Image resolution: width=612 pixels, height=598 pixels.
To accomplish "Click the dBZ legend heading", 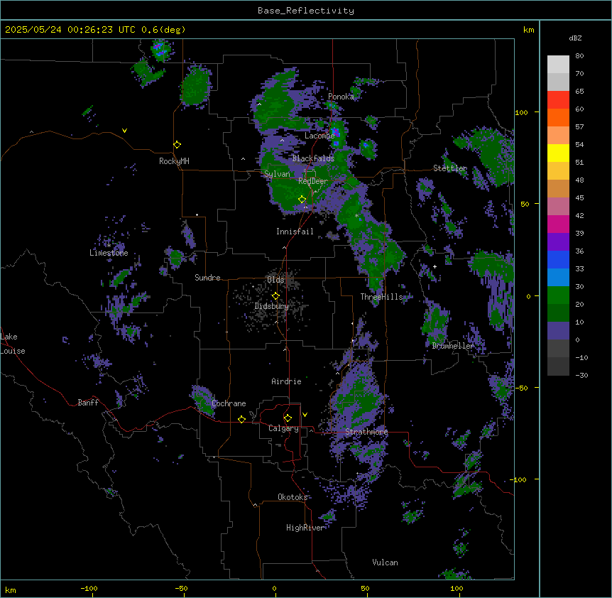I will tap(575, 38).
